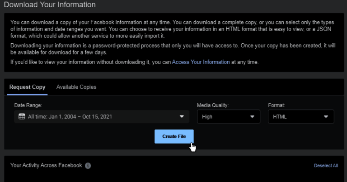
Task: Click the 'Date Range:' label
Action: pos(28,105)
